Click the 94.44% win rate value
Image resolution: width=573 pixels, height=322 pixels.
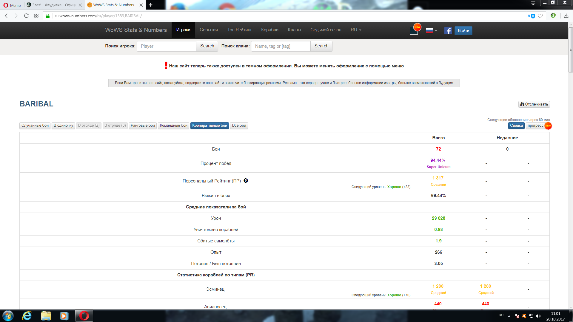pyautogui.click(x=438, y=160)
